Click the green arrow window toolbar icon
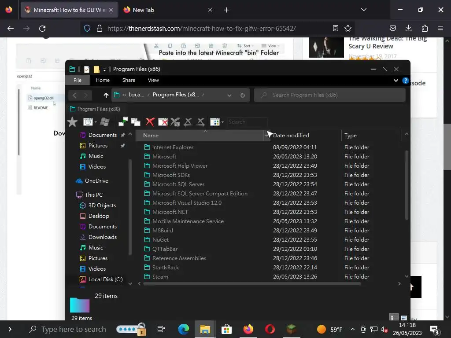The image size is (451, 338). 123,122
